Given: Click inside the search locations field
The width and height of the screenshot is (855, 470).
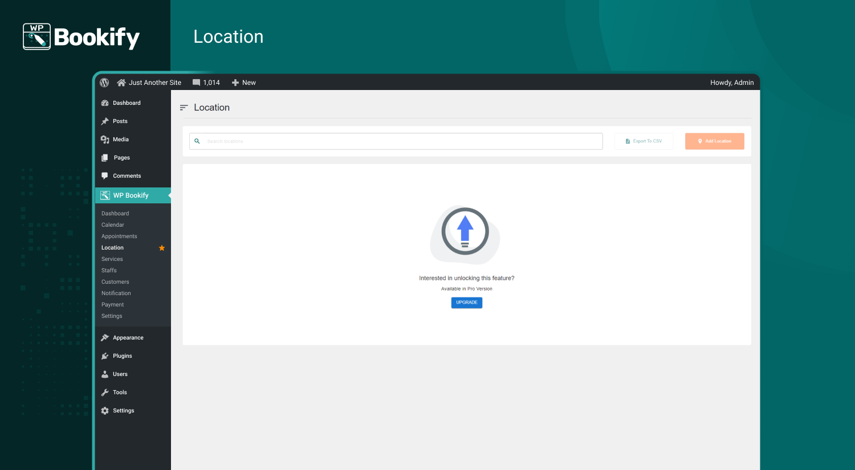Looking at the screenshot, I should 396,141.
